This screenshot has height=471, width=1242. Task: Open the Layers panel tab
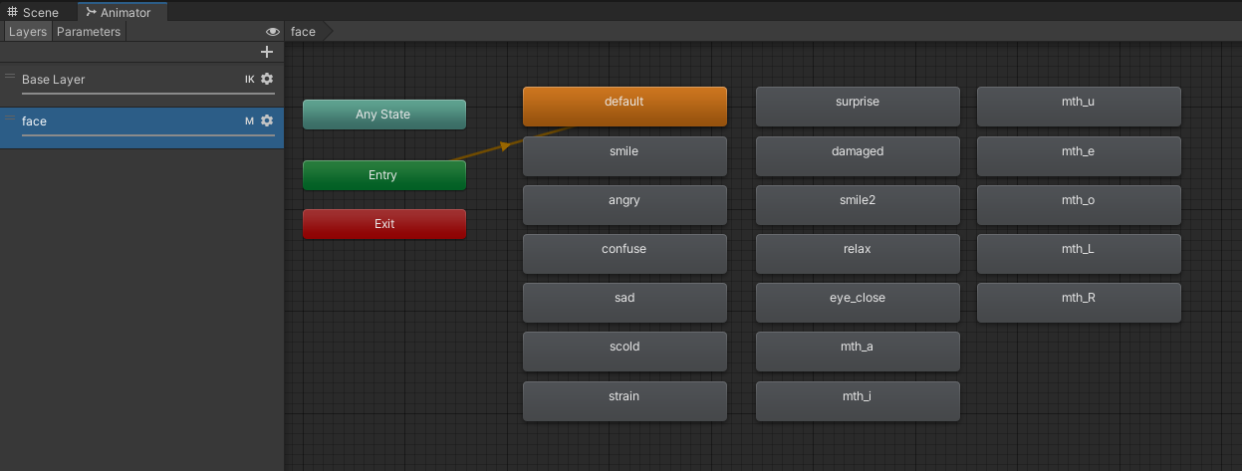click(28, 32)
